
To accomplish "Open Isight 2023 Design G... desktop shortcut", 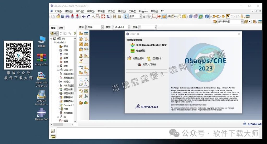I will [x=41, y=79].
